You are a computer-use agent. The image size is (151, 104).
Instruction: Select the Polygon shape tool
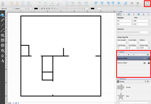3,50
